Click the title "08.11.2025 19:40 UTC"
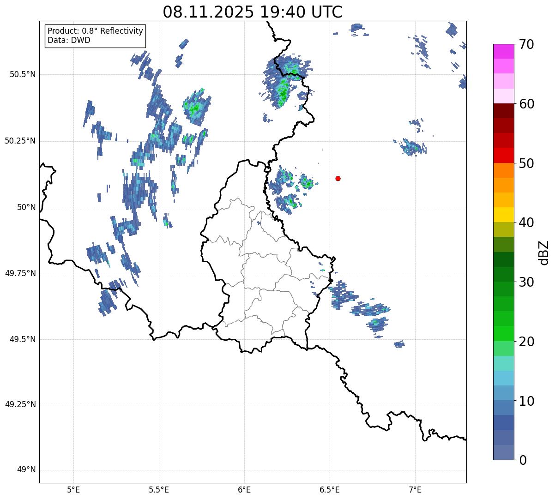The height and width of the screenshot is (499, 555). pos(253,12)
